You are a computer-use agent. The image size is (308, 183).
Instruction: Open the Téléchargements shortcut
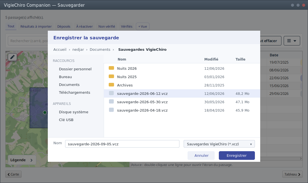click(x=74, y=93)
